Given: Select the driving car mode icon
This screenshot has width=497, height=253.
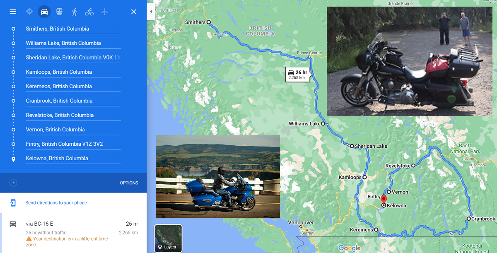Looking at the screenshot, I should tap(44, 12).
